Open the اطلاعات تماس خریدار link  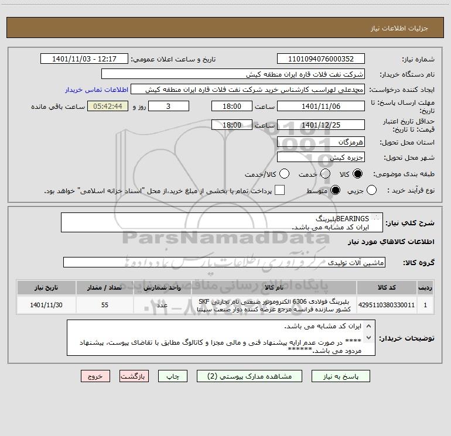point(97,90)
